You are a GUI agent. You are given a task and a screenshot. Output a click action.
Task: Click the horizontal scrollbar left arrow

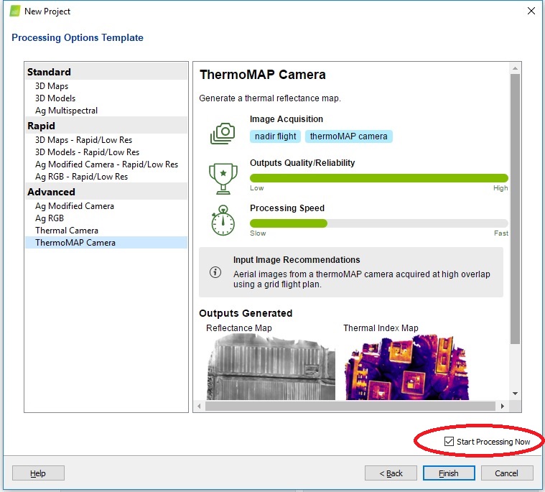tap(199, 406)
